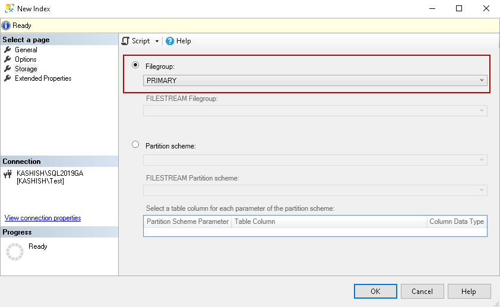Click the Help button at bottom
The width and height of the screenshot is (500, 307).
tap(469, 292)
